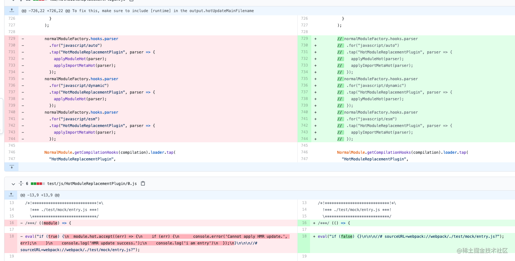Open the test/js/HotModuleReplacementPlugin/0.js file name link
The height and width of the screenshot is (261, 515).
(x=92, y=184)
